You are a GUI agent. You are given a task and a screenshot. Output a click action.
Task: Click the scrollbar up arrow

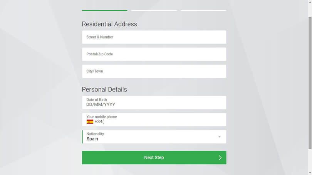tap(310, 2)
